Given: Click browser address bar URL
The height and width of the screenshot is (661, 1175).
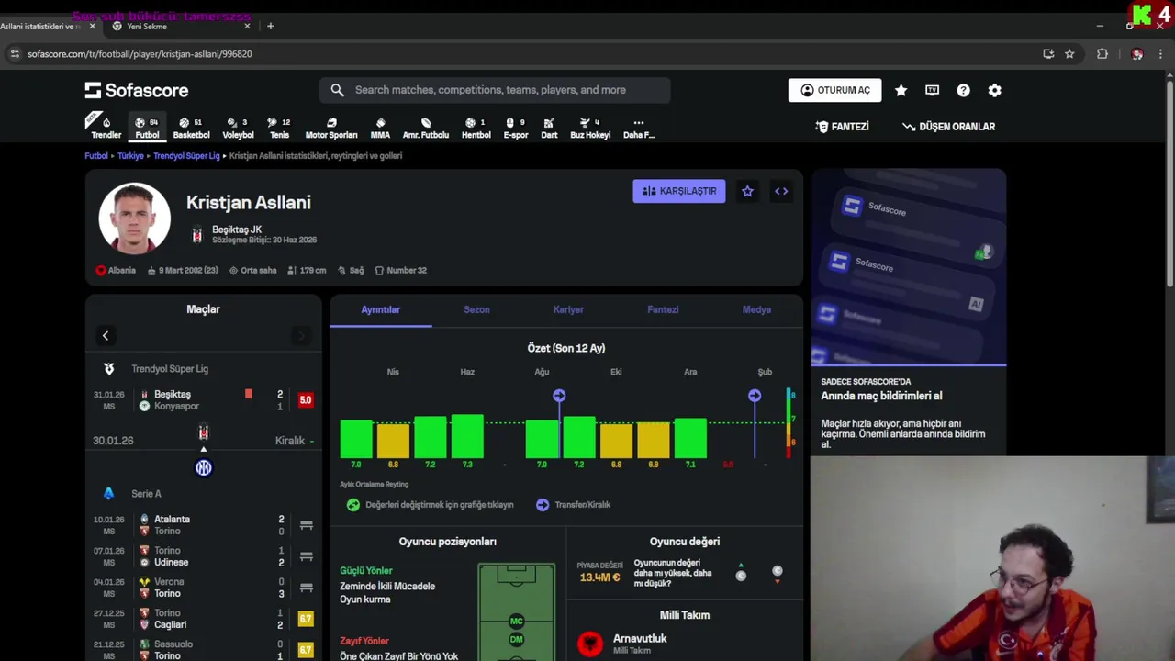Looking at the screenshot, I should click(140, 54).
